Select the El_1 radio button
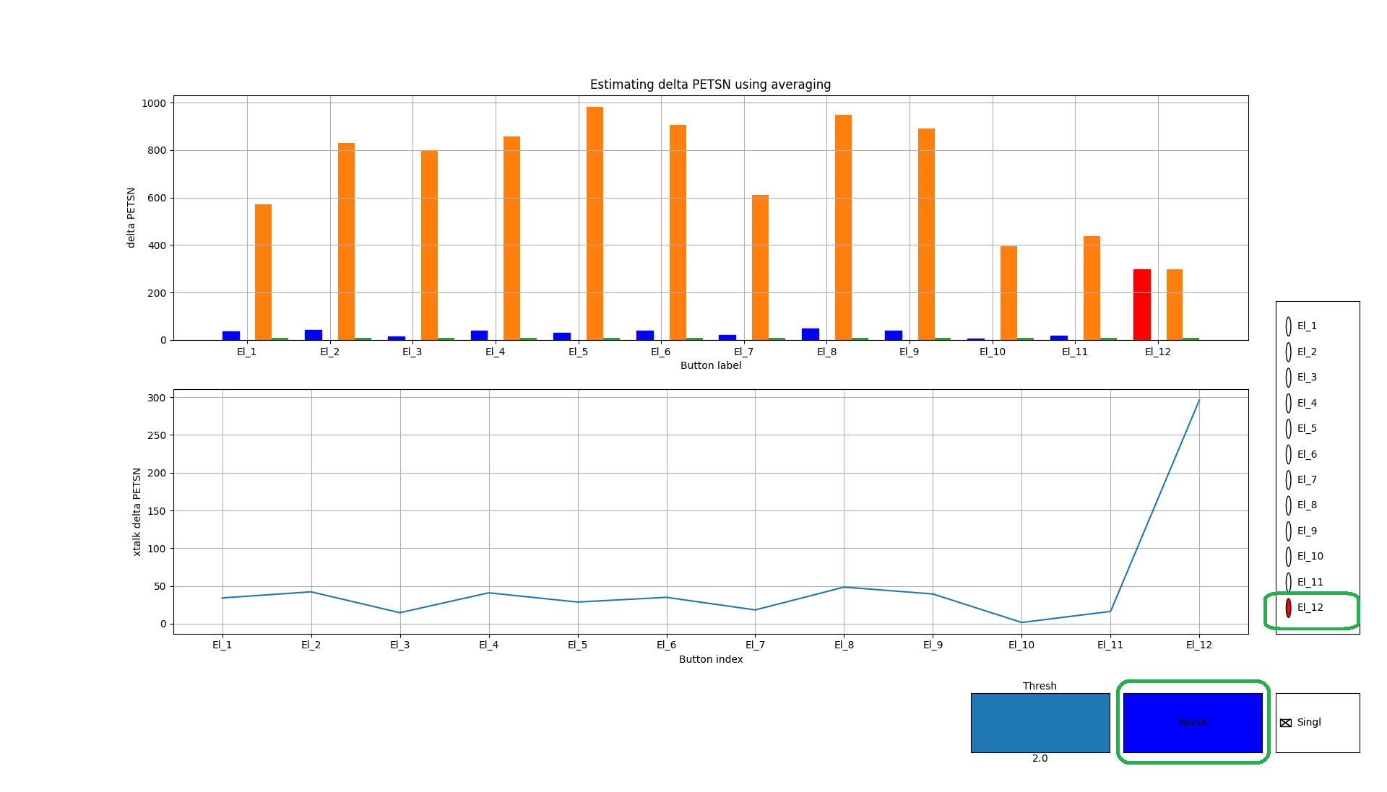Screen dimensions: 1387x792 1288,326
